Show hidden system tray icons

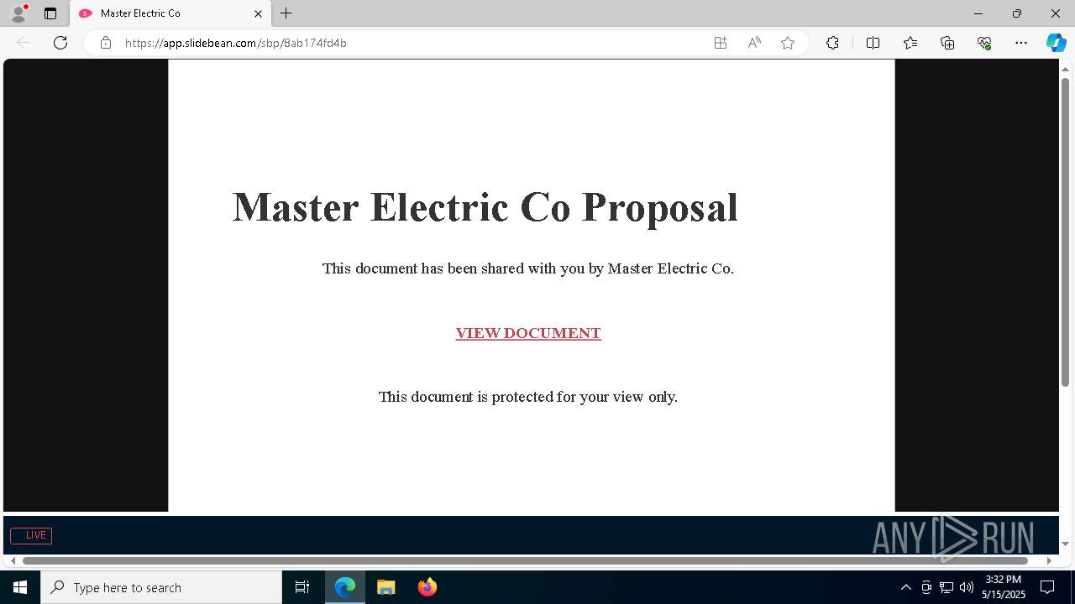pyautogui.click(x=905, y=587)
